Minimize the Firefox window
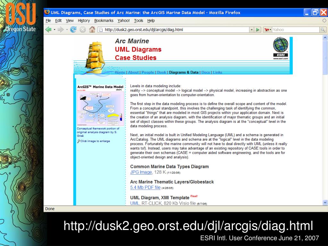This screenshot has width=328, height=246. [x=307, y=12]
